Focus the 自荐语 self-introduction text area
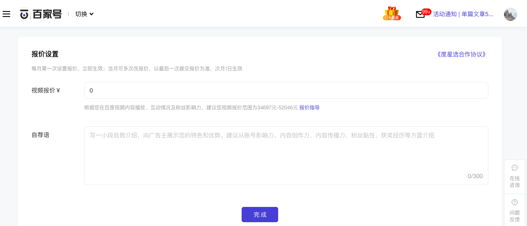527x226 pixels. coord(286,156)
